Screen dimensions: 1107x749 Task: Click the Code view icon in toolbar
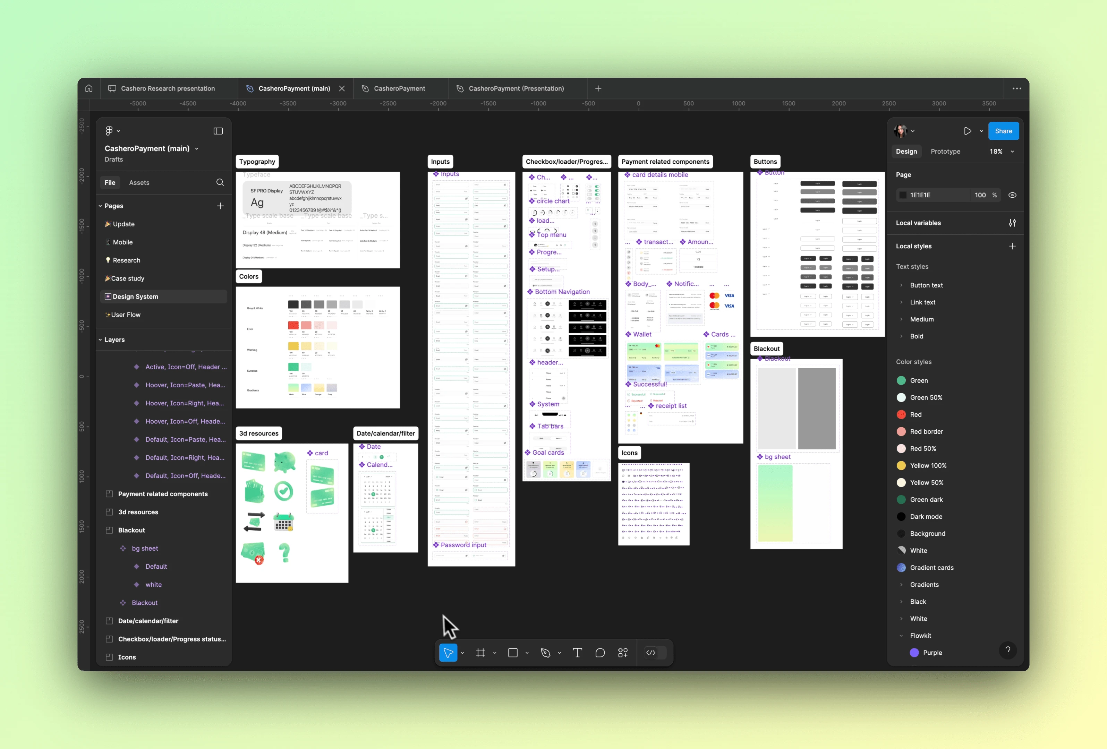[651, 653]
